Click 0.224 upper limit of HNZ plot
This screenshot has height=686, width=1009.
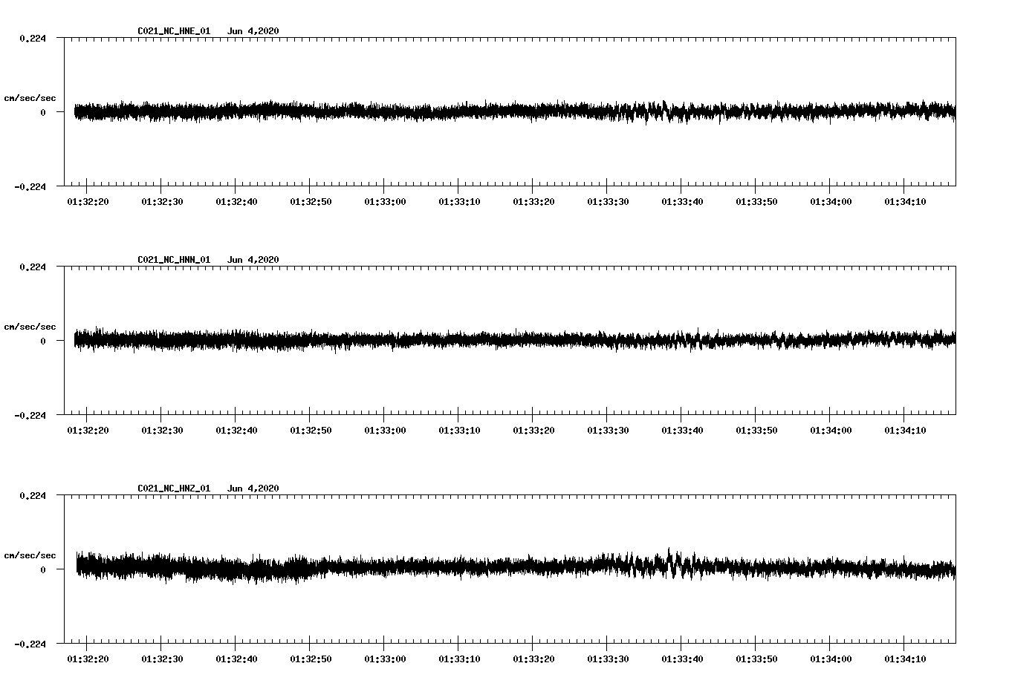pos(33,496)
